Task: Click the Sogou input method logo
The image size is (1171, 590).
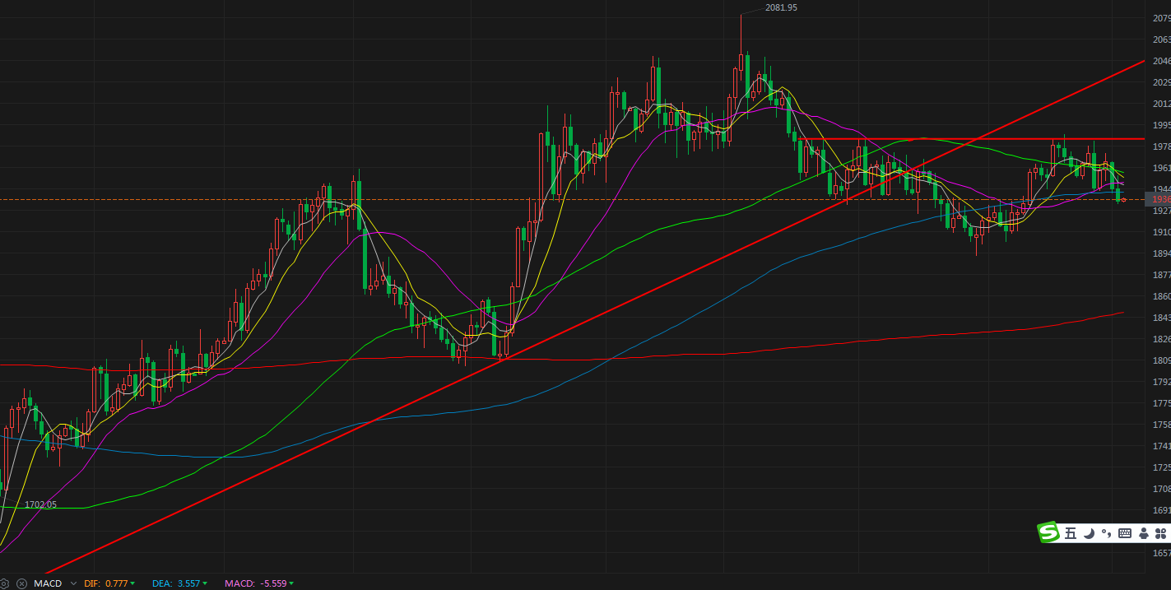Action: pos(1048,533)
